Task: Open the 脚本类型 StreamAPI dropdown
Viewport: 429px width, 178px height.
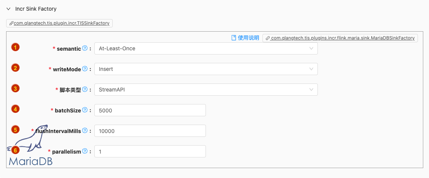Action: click(x=206, y=90)
